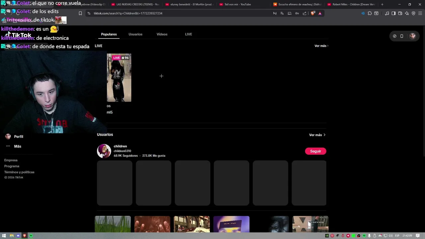The width and height of the screenshot is (425, 239).
Task: Click the bookmark icon beside address bar
Action: 80,13
